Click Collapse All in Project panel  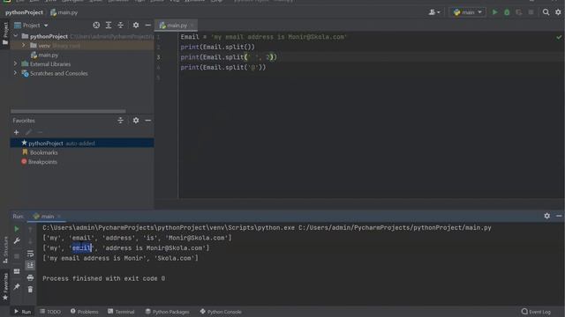[120, 26]
